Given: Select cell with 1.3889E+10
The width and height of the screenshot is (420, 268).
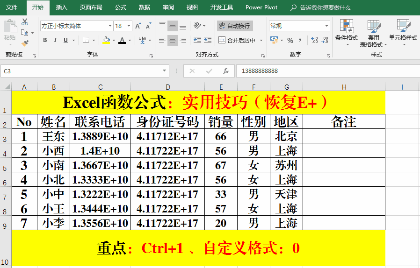Looking at the screenshot, I should point(100,136).
